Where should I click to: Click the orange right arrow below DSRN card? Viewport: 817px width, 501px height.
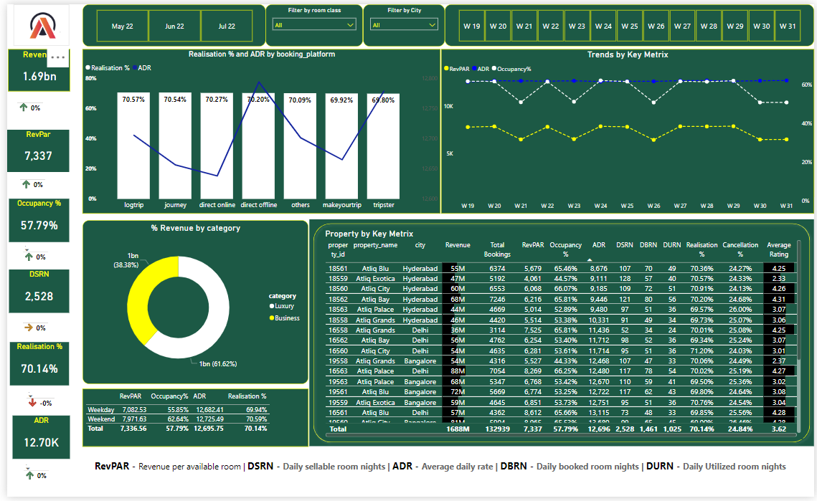[x=28, y=328]
